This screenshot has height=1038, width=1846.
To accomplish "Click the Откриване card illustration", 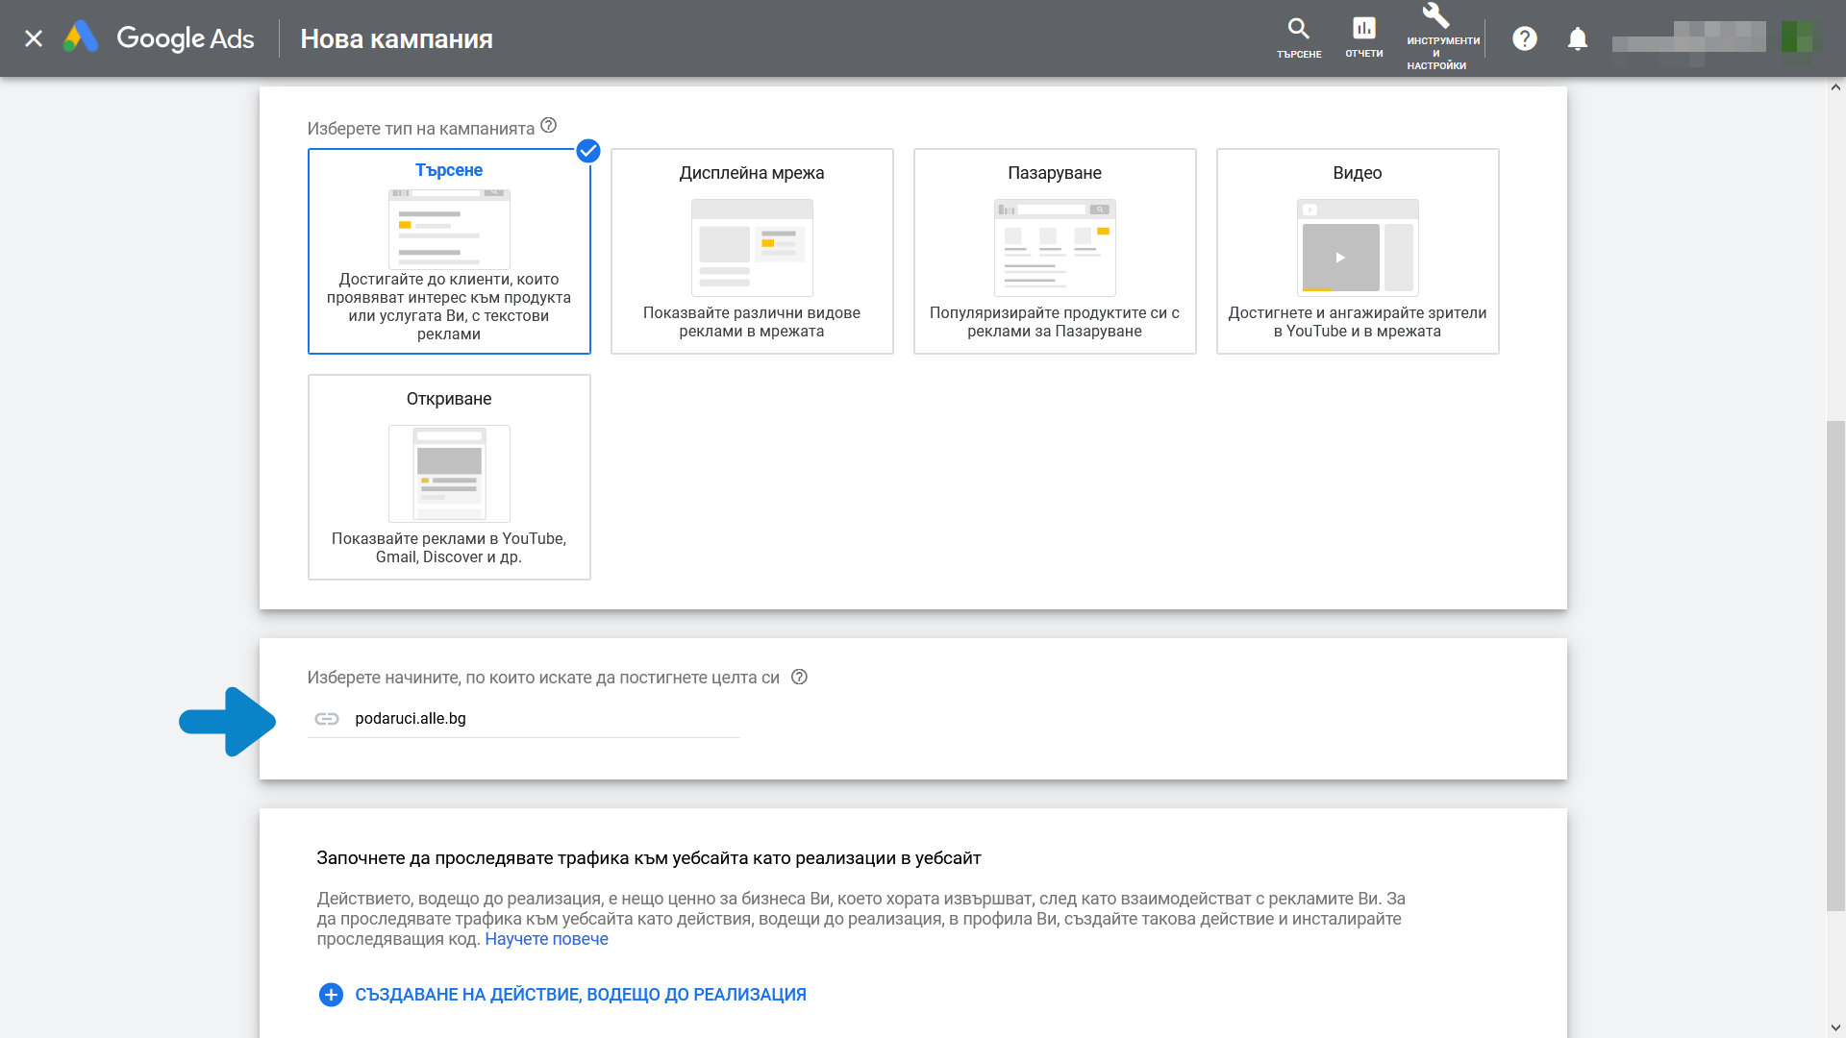I will tap(449, 473).
